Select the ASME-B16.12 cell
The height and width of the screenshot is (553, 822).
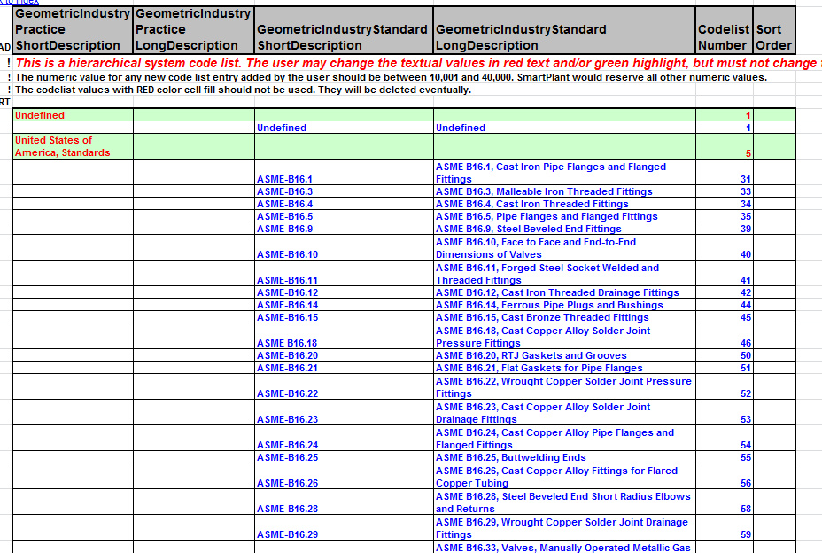click(344, 292)
